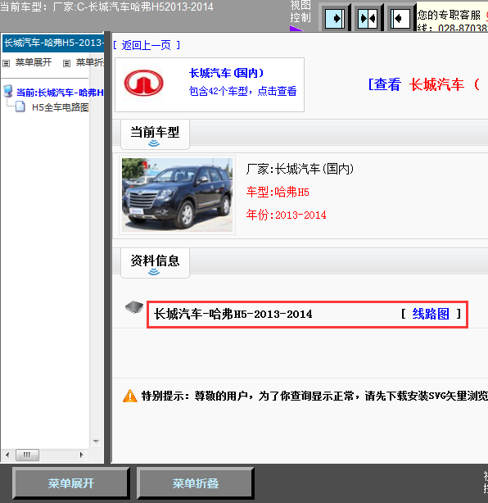Click the Haval H5 car photo thumbnail
Viewport: 488px width, 503px height.
[x=177, y=195]
